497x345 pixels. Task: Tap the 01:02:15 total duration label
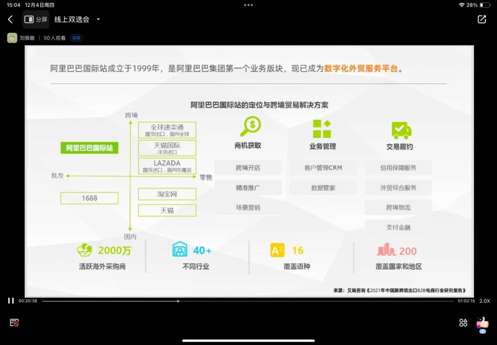(x=466, y=301)
